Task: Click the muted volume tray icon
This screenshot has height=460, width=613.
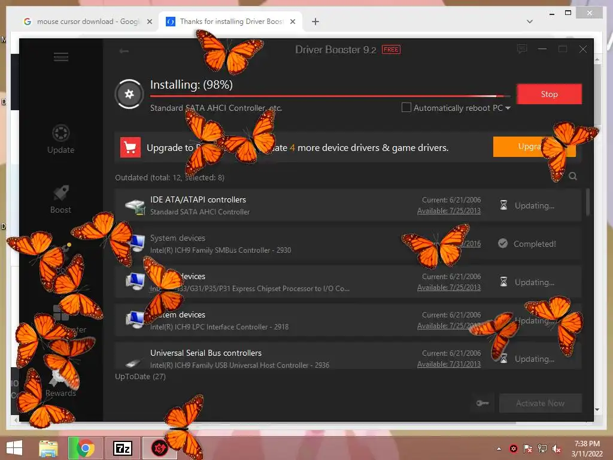Action: pos(556,449)
